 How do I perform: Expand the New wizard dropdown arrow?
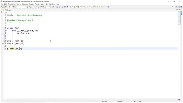click(55, 7)
